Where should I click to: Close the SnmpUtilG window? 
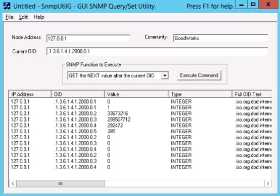coord(268,5)
